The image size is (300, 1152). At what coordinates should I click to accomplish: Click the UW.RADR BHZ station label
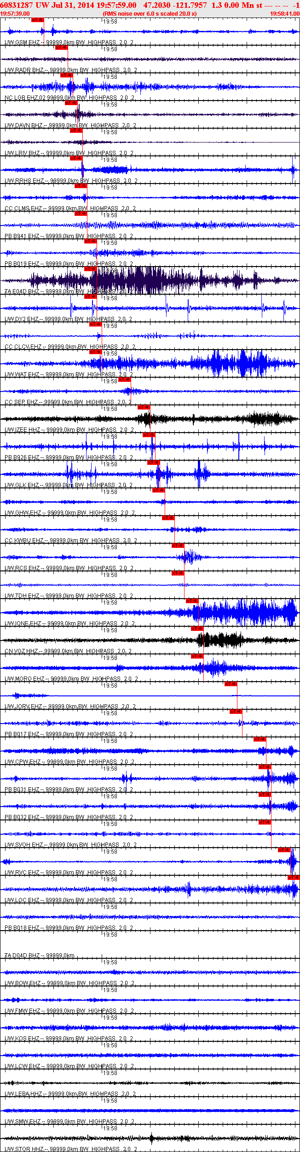[x=71, y=70]
